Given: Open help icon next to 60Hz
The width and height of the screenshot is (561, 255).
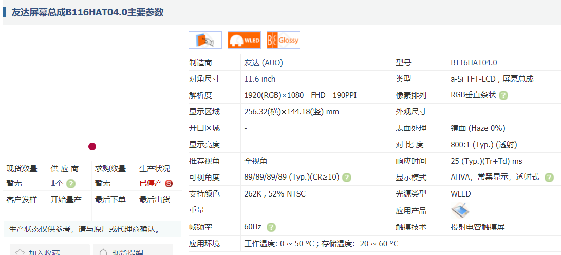Looking at the screenshot, I should tap(272, 227).
